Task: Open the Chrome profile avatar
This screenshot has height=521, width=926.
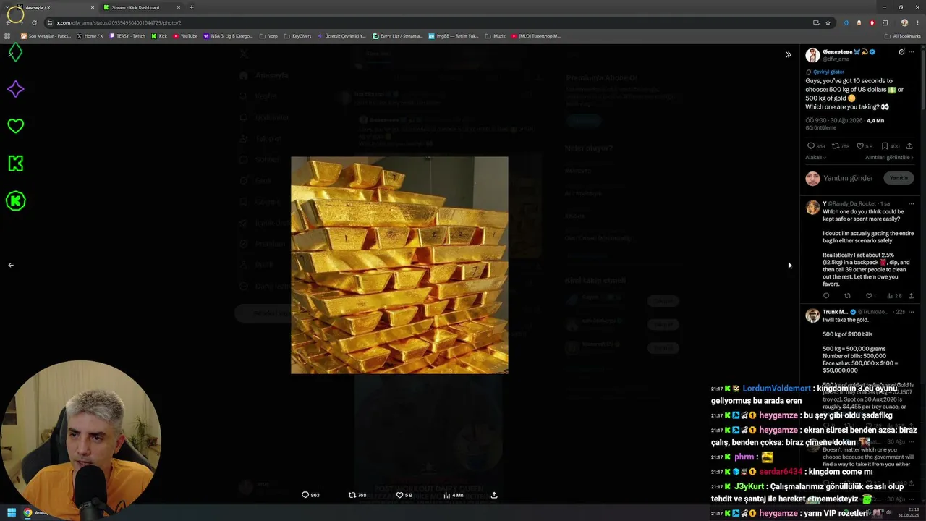Action: [904, 22]
